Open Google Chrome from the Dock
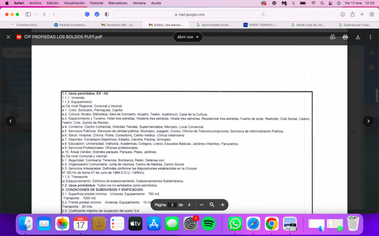Screen dimensions: 379x236 coord(271,224)
